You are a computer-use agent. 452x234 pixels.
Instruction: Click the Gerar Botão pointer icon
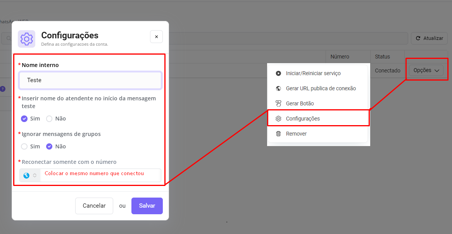tap(278, 103)
